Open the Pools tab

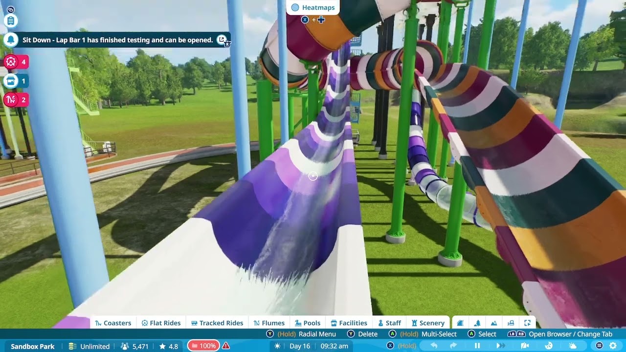pyautogui.click(x=308, y=323)
